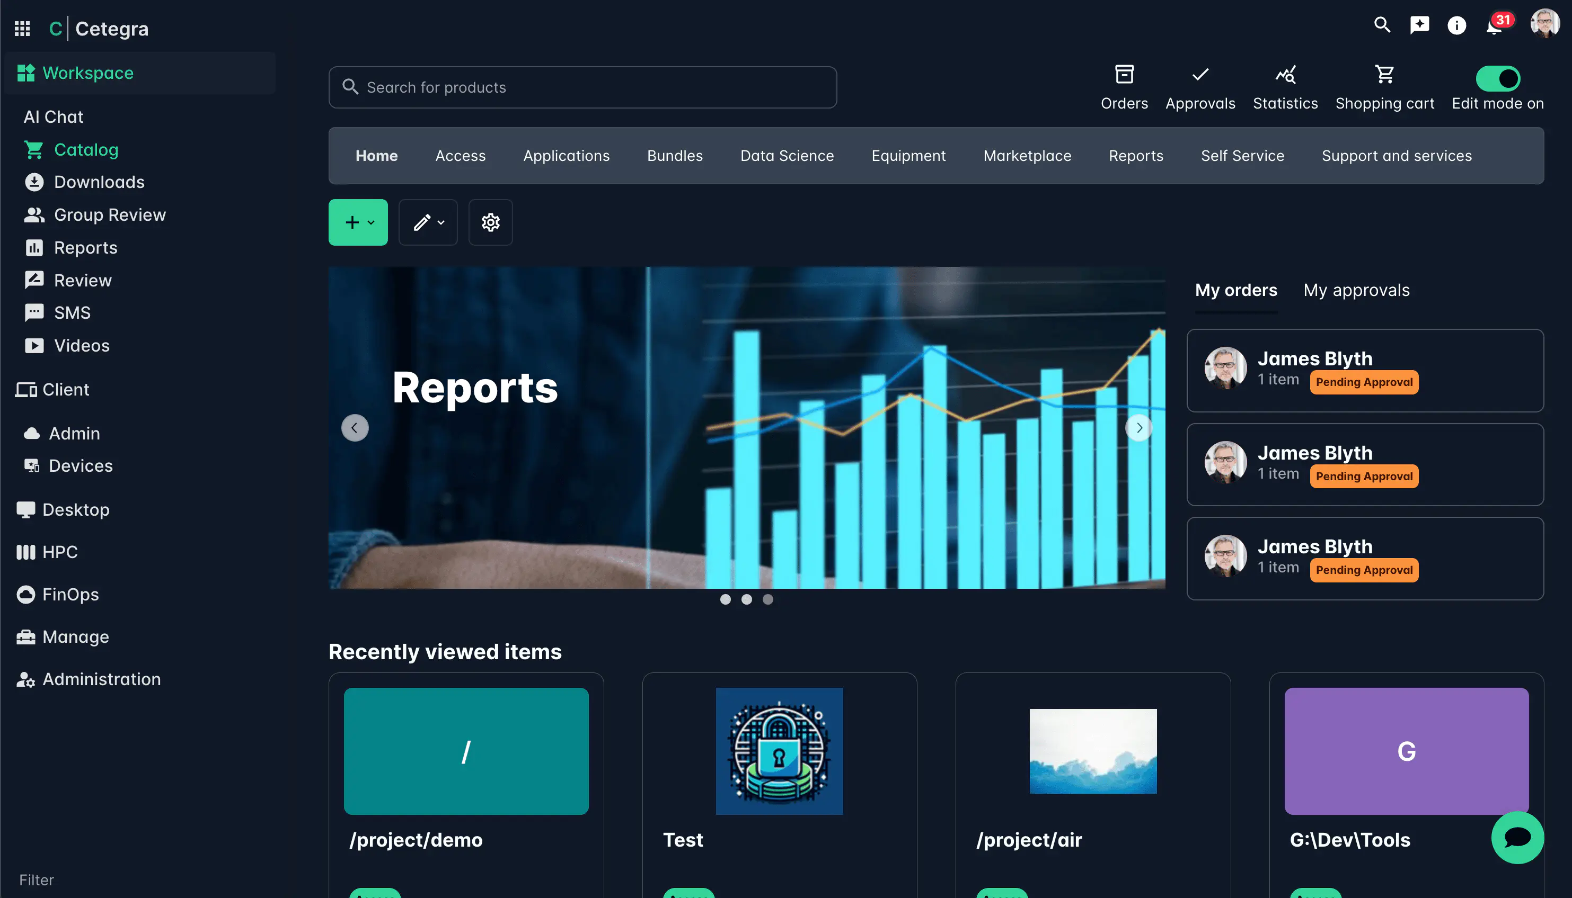Open the Shopping cart icon
The image size is (1572, 898).
pyautogui.click(x=1384, y=75)
